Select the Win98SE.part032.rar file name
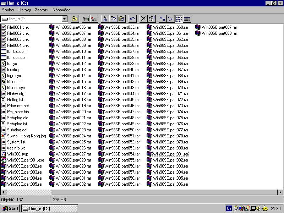 (73, 184)
